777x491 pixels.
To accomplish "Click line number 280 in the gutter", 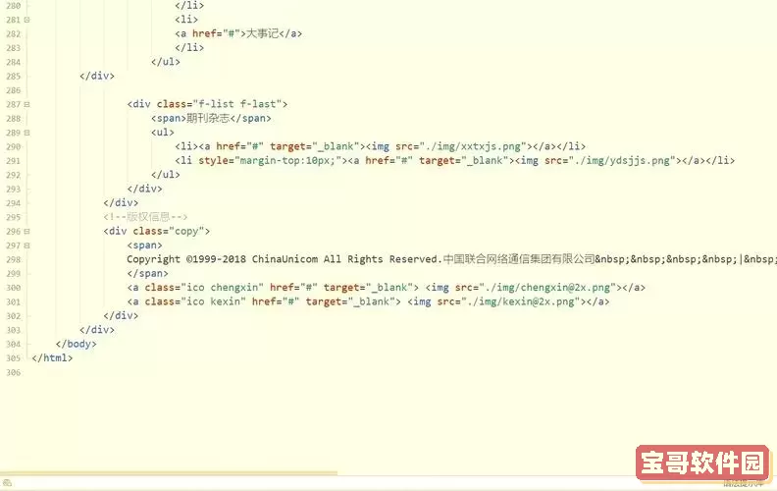I will pyautogui.click(x=14, y=6).
